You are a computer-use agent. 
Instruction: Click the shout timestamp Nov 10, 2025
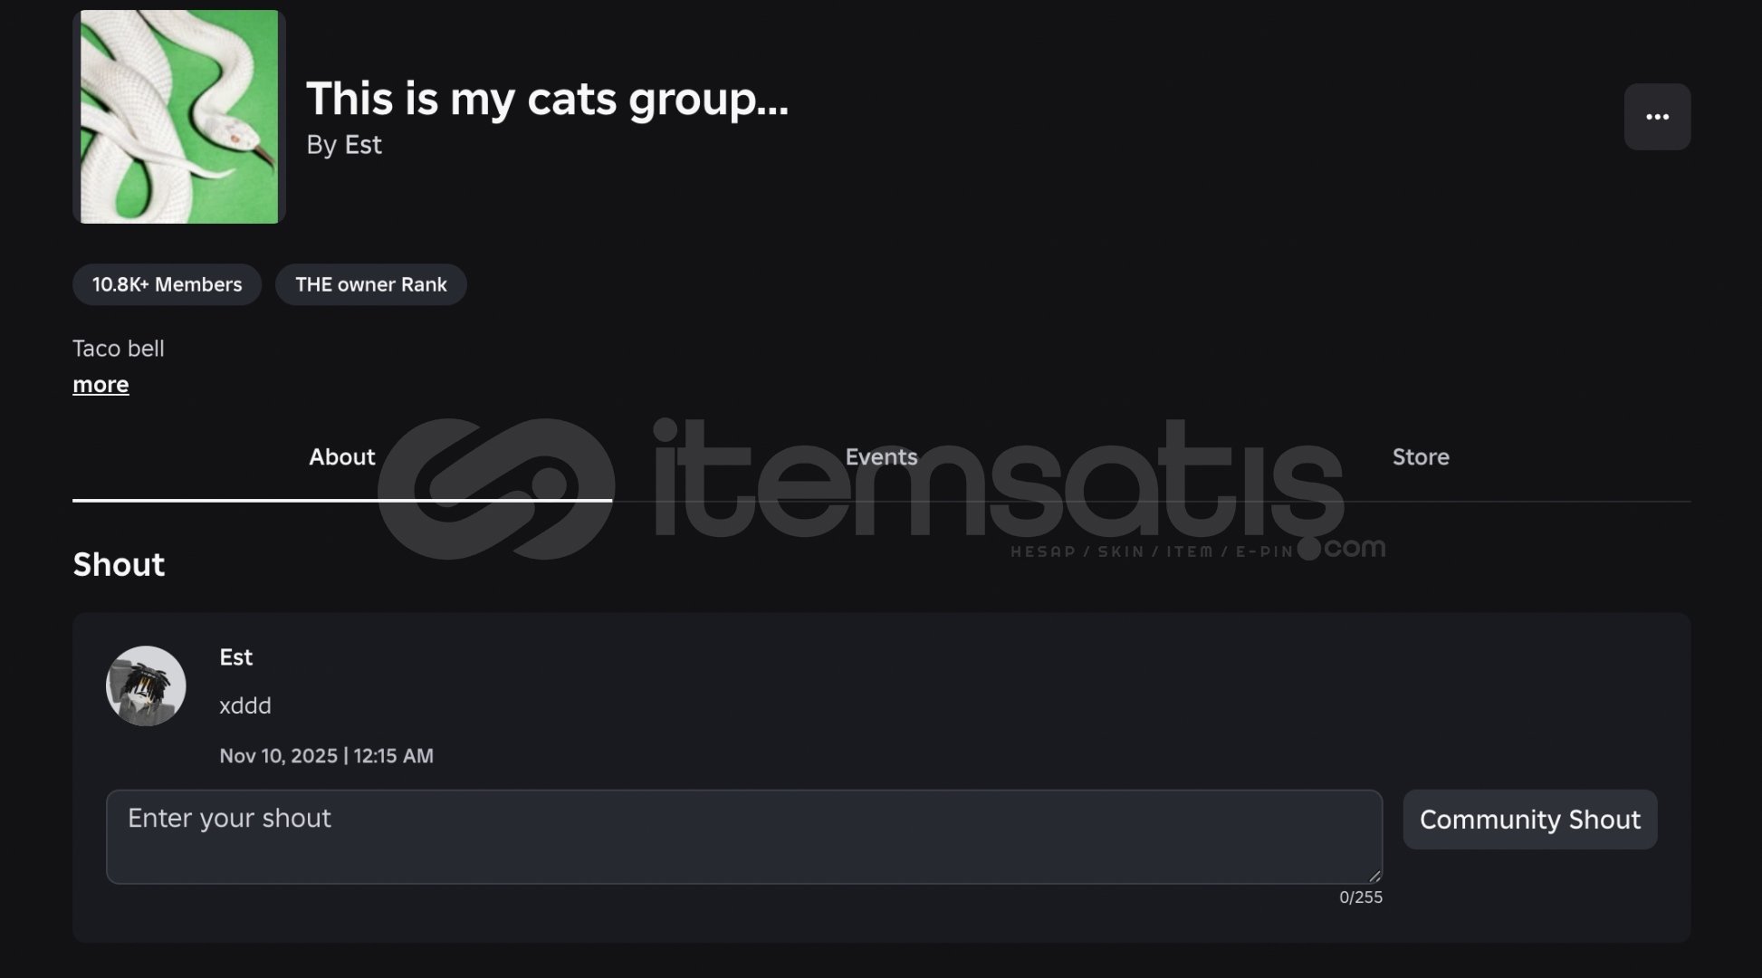coord(327,756)
